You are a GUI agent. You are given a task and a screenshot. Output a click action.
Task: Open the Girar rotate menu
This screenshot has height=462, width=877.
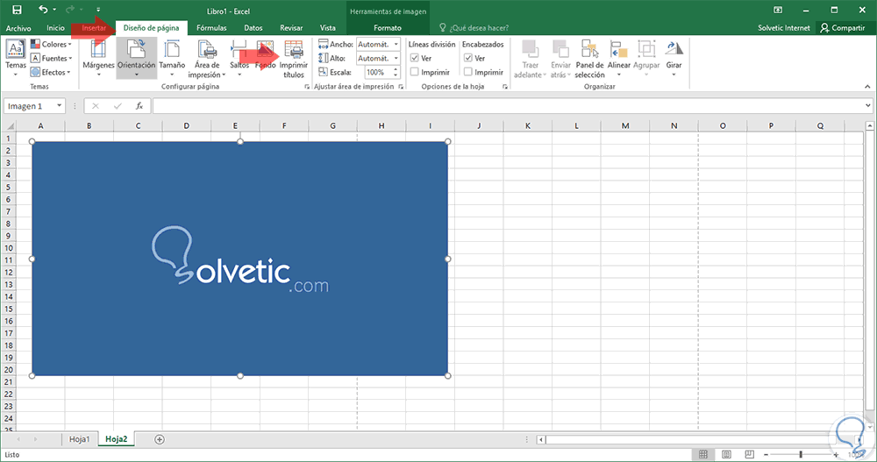click(674, 58)
